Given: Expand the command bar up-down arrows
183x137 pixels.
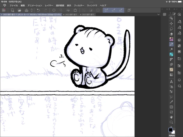Looking at the screenshot, I should (x=32, y=10).
